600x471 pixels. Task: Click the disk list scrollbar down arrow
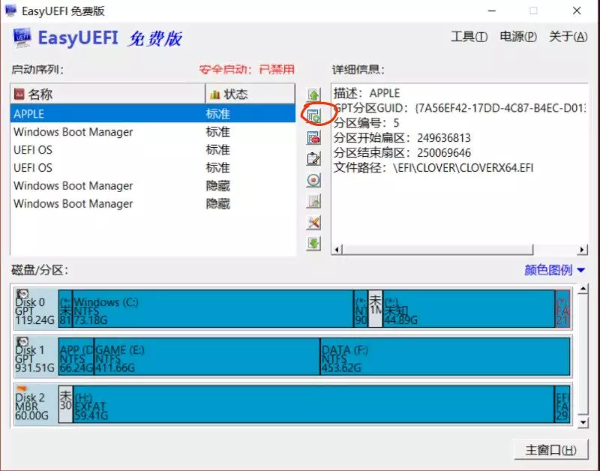click(583, 422)
